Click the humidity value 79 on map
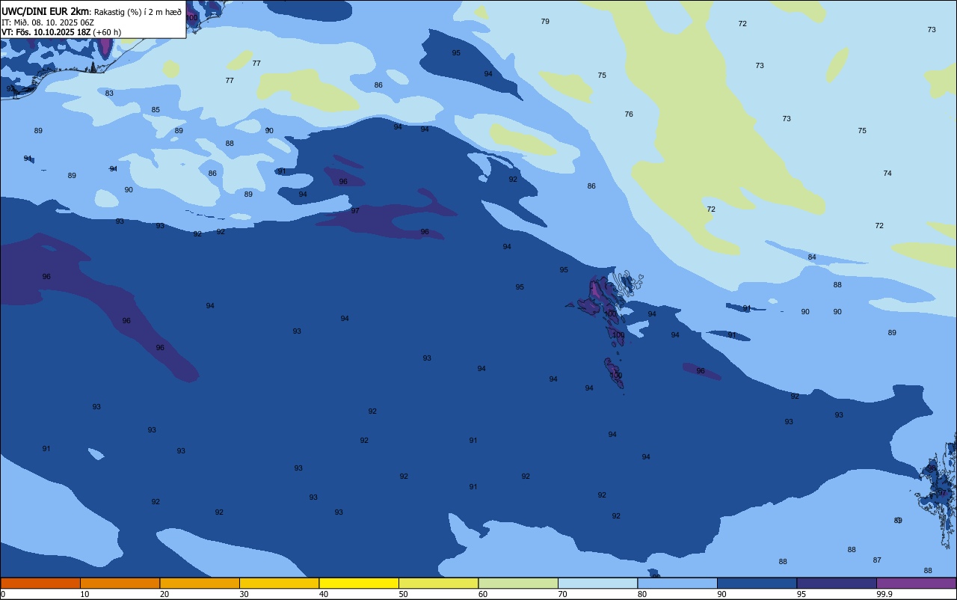The image size is (957, 600). coord(545,22)
